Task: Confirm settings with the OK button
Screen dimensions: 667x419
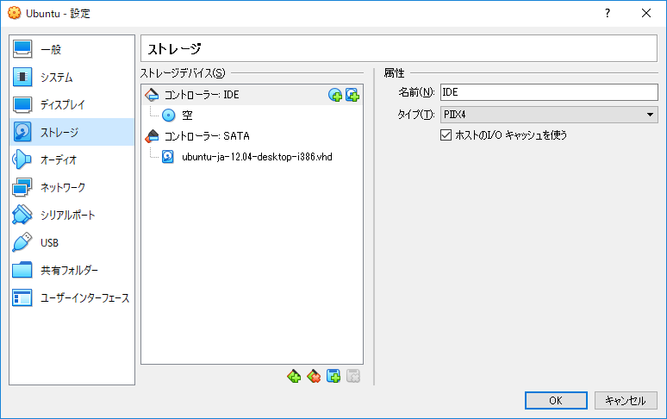Action: pyautogui.click(x=556, y=401)
